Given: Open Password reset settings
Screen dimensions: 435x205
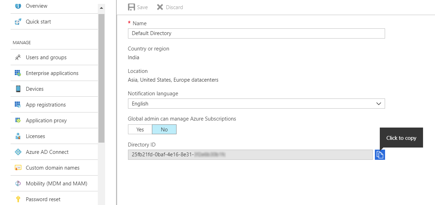Looking at the screenshot, I should pos(54,199).
